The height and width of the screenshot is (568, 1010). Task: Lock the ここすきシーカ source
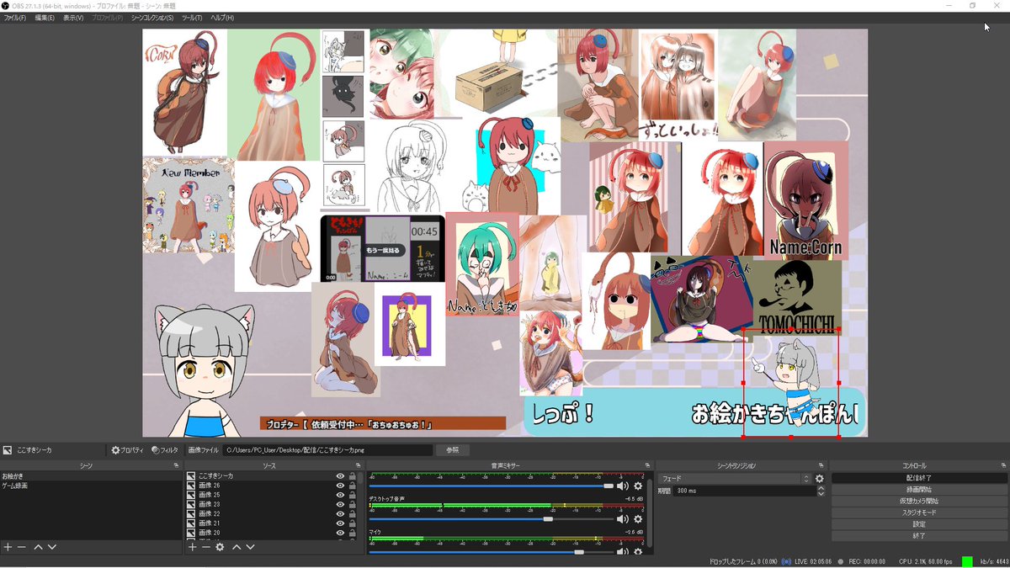[x=353, y=476]
